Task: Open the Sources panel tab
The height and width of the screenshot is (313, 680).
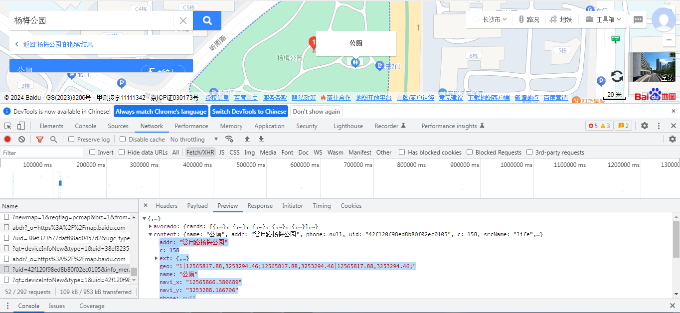Action: click(x=118, y=126)
